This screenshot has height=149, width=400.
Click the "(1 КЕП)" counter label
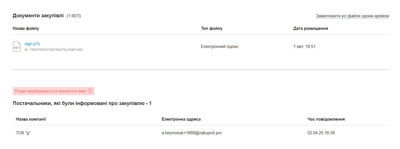point(74,16)
